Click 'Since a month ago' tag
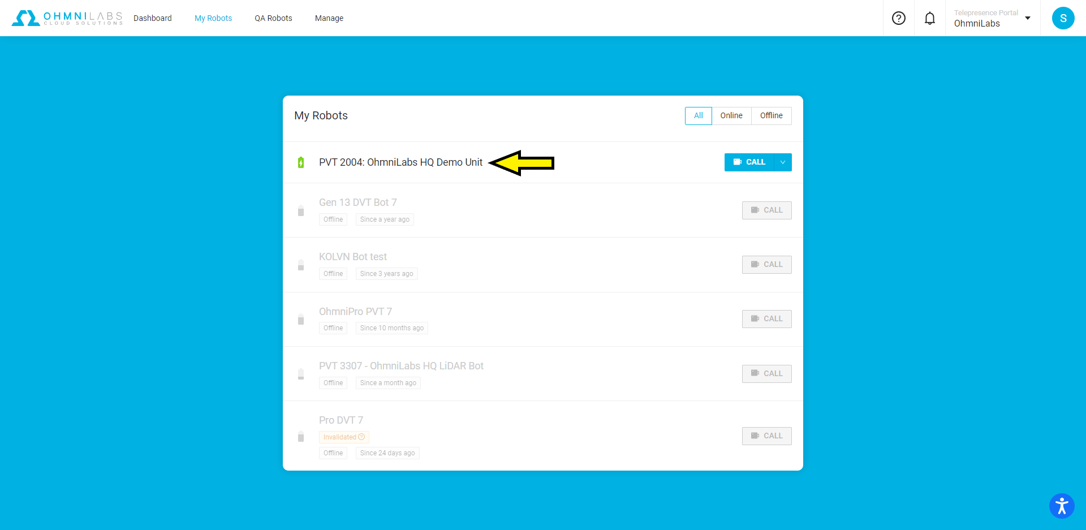The image size is (1086, 530). click(388, 383)
